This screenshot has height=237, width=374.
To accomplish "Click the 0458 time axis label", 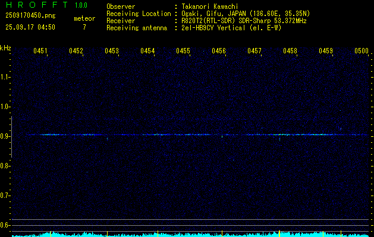I will pos(290,51).
